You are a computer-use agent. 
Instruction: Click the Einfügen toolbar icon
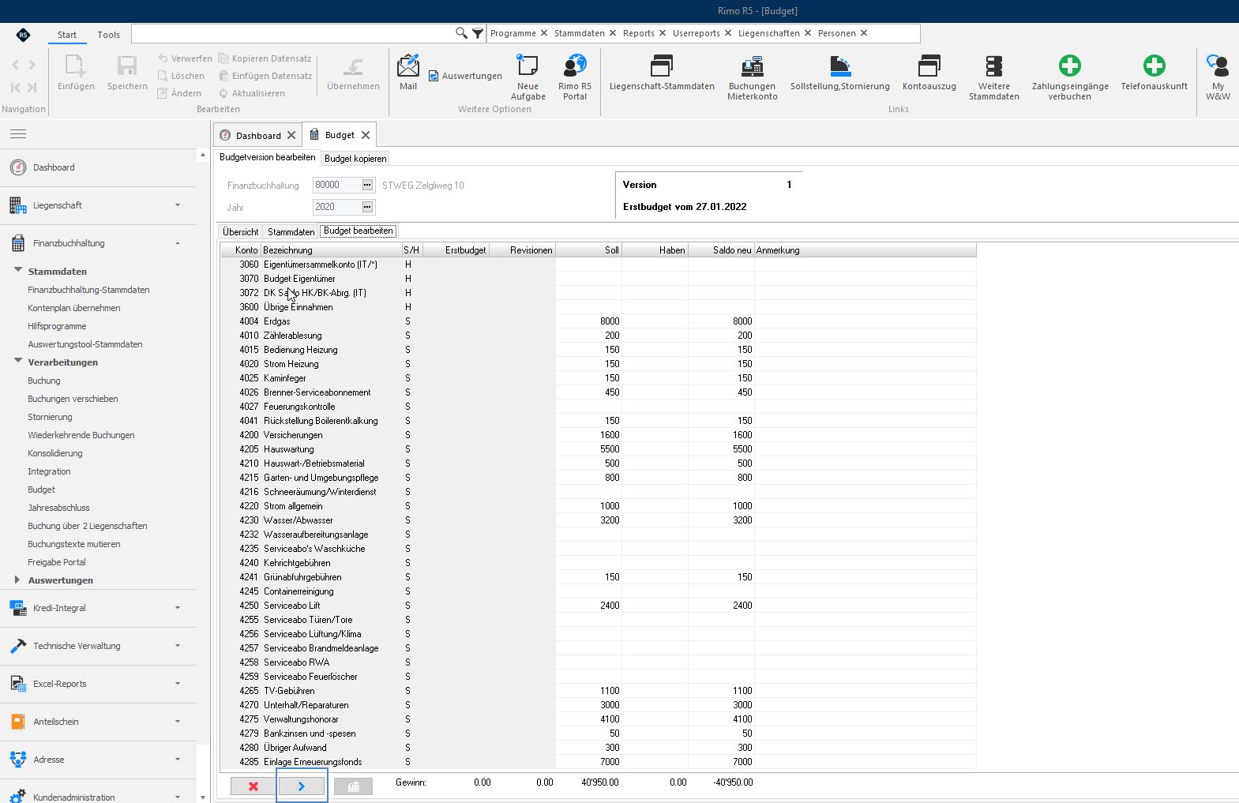pyautogui.click(x=76, y=73)
